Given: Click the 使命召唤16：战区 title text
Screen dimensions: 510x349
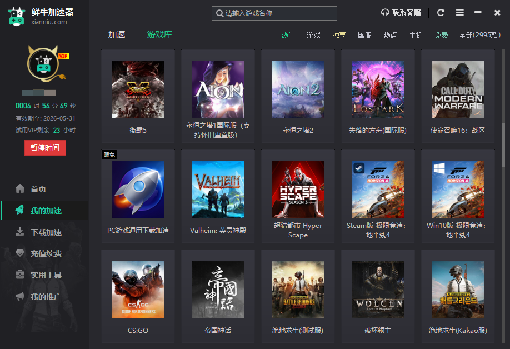Looking at the screenshot, I should click(x=458, y=131).
